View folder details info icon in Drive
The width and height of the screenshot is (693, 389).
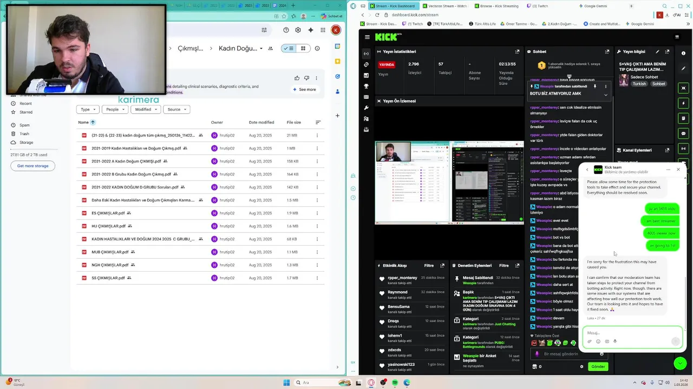pos(317,48)
